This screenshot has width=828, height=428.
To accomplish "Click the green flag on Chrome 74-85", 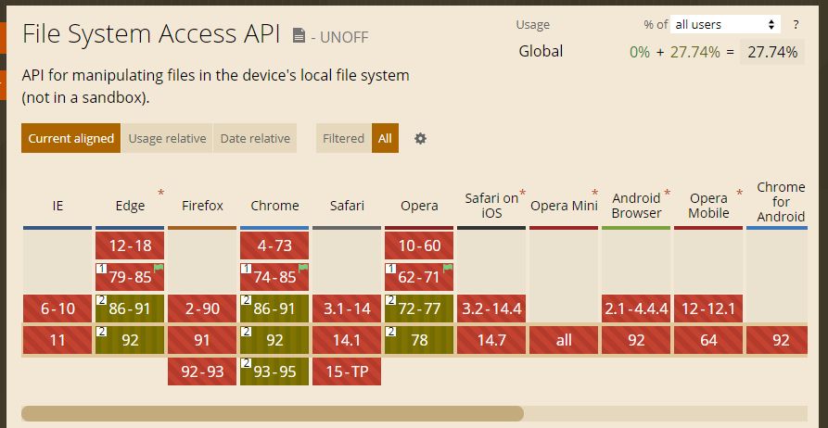I will point(303,268).
